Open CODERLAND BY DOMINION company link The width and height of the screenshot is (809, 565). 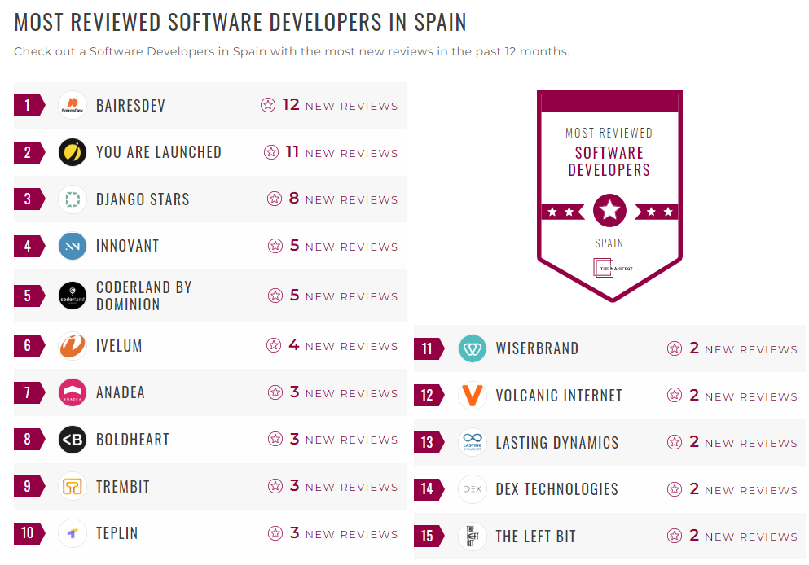[x=144, y=296]
